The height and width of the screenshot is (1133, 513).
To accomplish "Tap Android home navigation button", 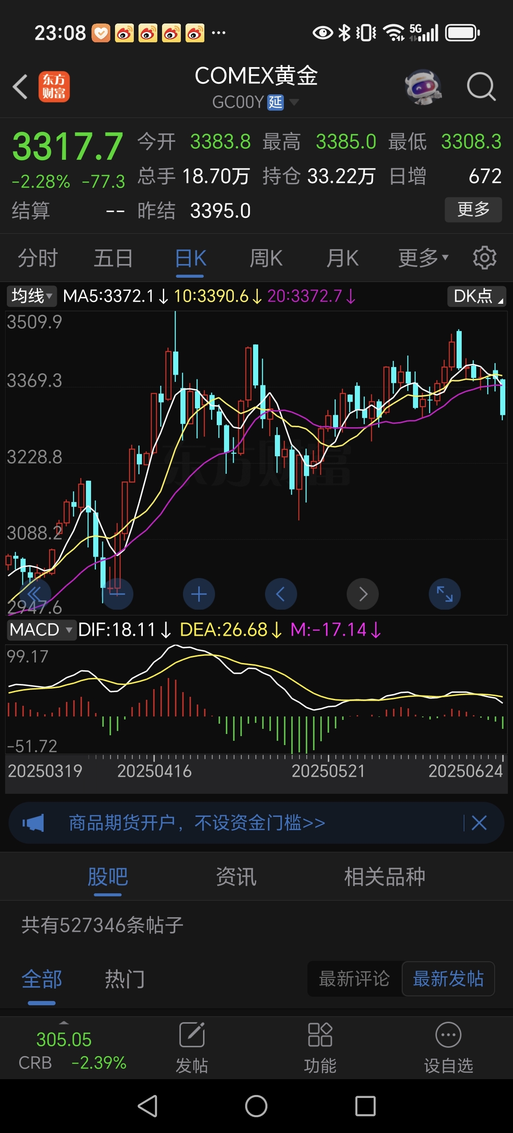I will point(256,1106).
